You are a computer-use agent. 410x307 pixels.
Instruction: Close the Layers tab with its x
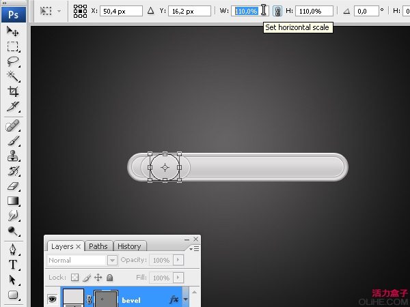(x=78, y=246)
